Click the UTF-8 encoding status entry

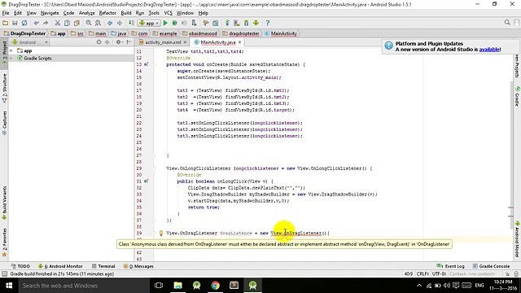click(440, 274)
